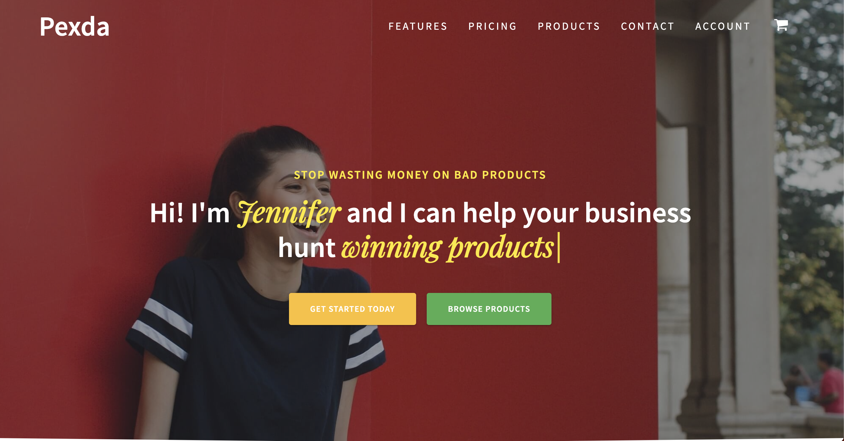This screenshot has width=844, height=441.
Task: Open the Account menu item
Action: tap(722, 26)
